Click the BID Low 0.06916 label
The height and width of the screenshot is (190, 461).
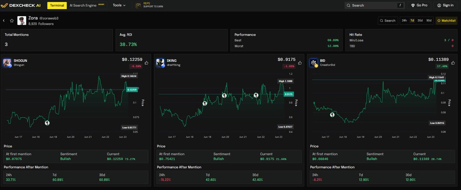(438, 123)
